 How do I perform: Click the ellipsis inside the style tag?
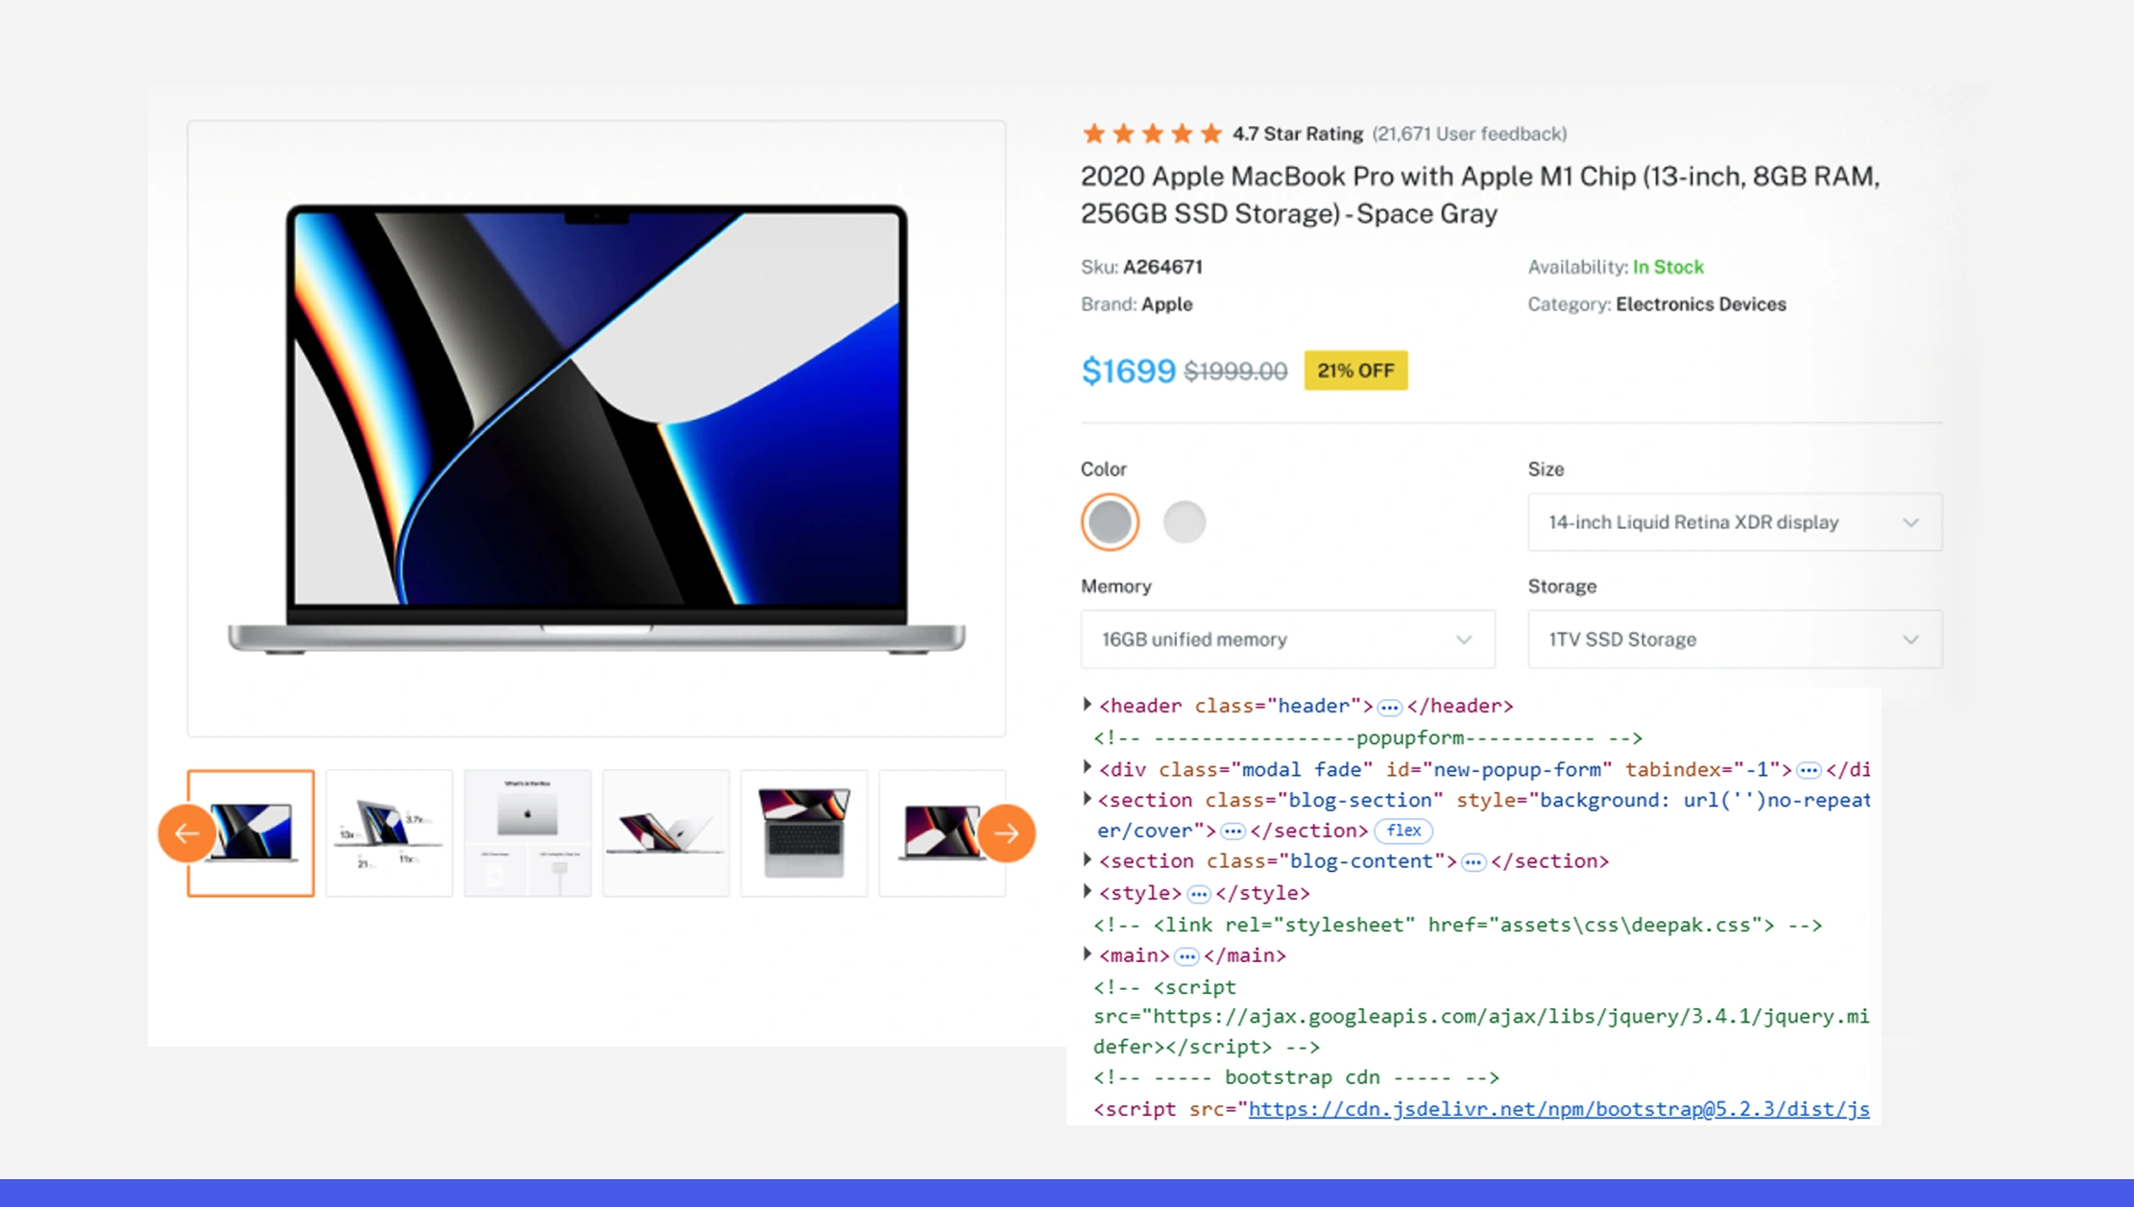1198,894
